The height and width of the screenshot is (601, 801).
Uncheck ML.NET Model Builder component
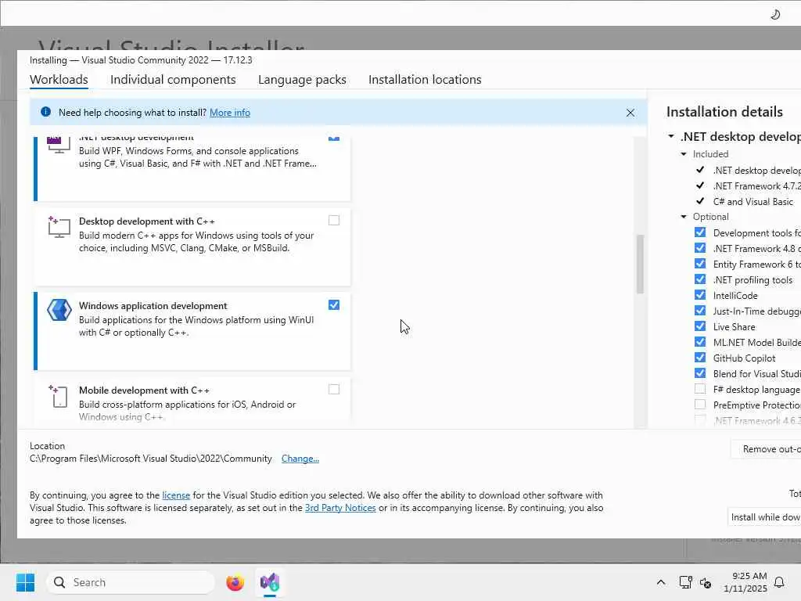click(700, 342)
